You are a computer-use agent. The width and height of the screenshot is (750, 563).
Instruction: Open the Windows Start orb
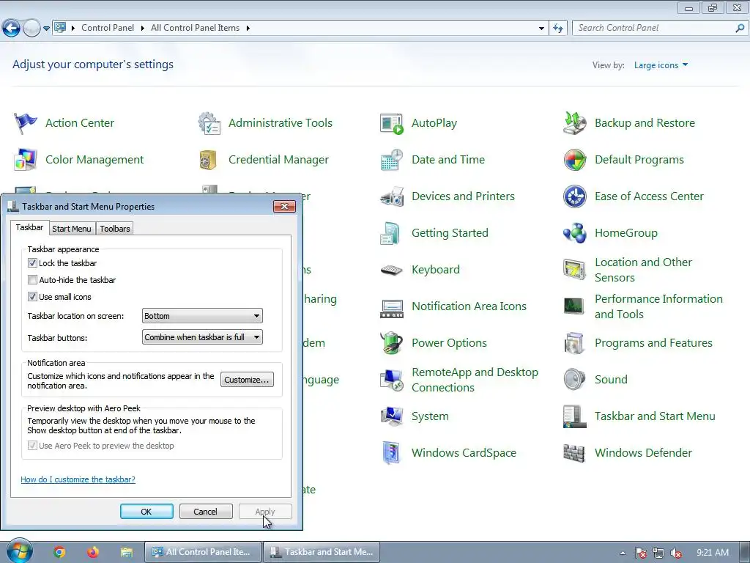[x=19, y=551]
